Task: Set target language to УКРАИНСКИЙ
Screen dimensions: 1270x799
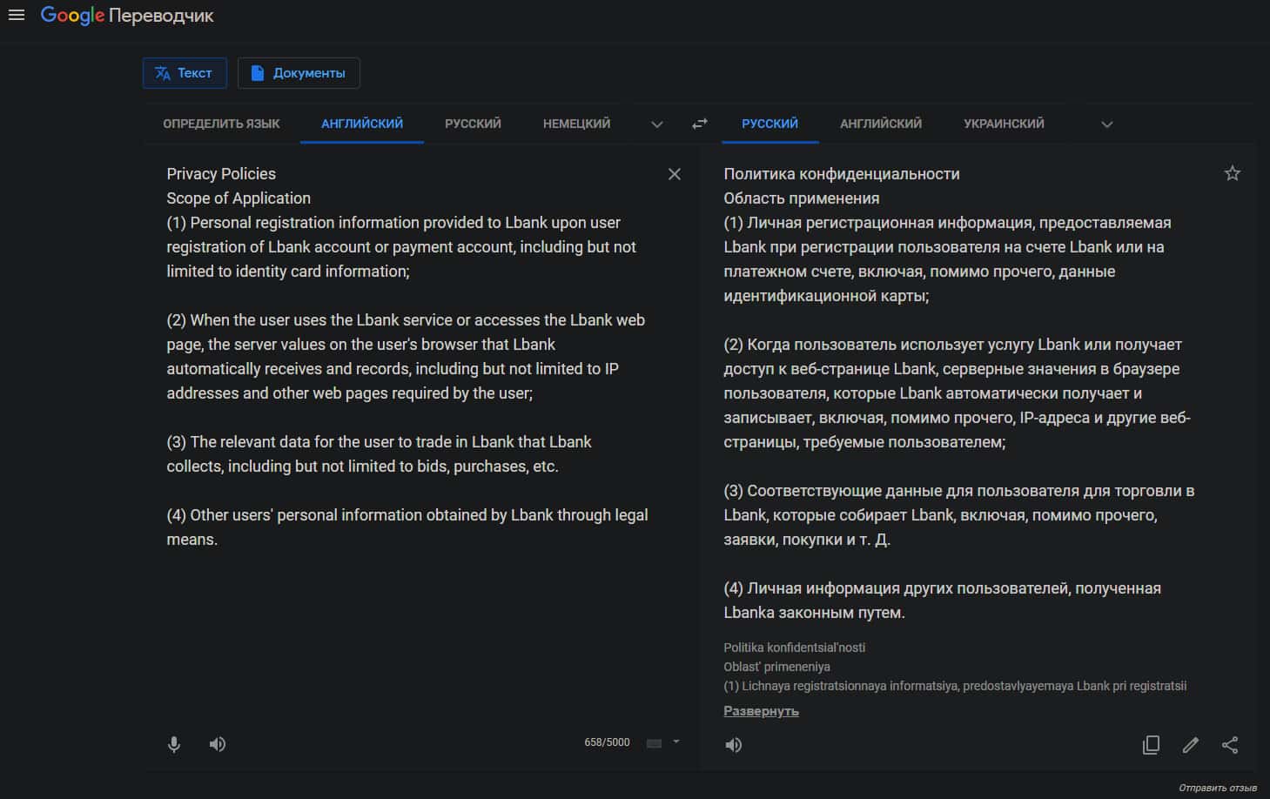Action: 1004,124
